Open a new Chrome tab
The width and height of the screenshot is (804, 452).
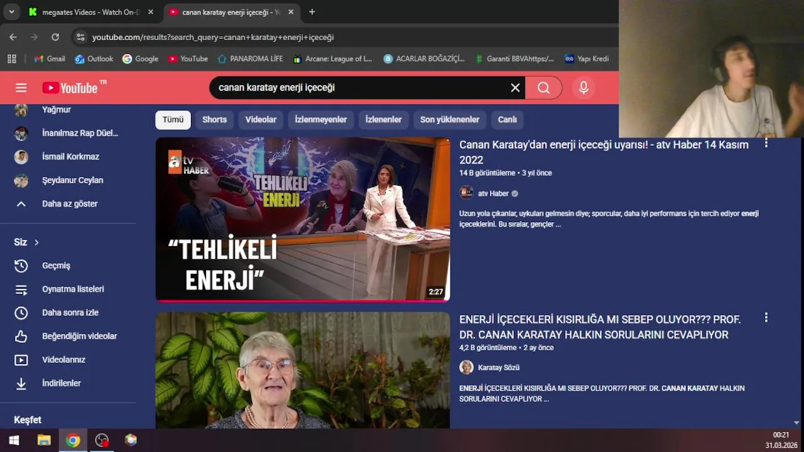312,12
